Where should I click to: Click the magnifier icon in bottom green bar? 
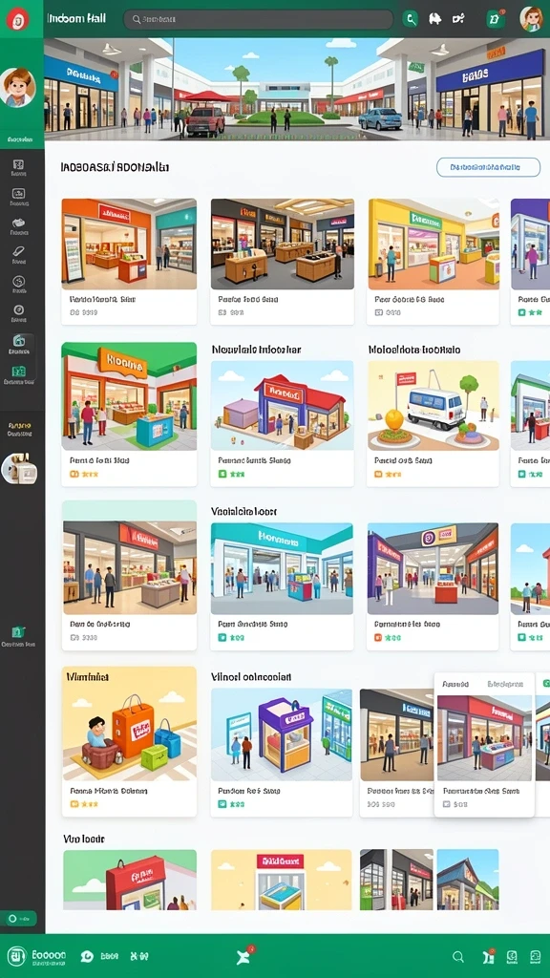458,956
